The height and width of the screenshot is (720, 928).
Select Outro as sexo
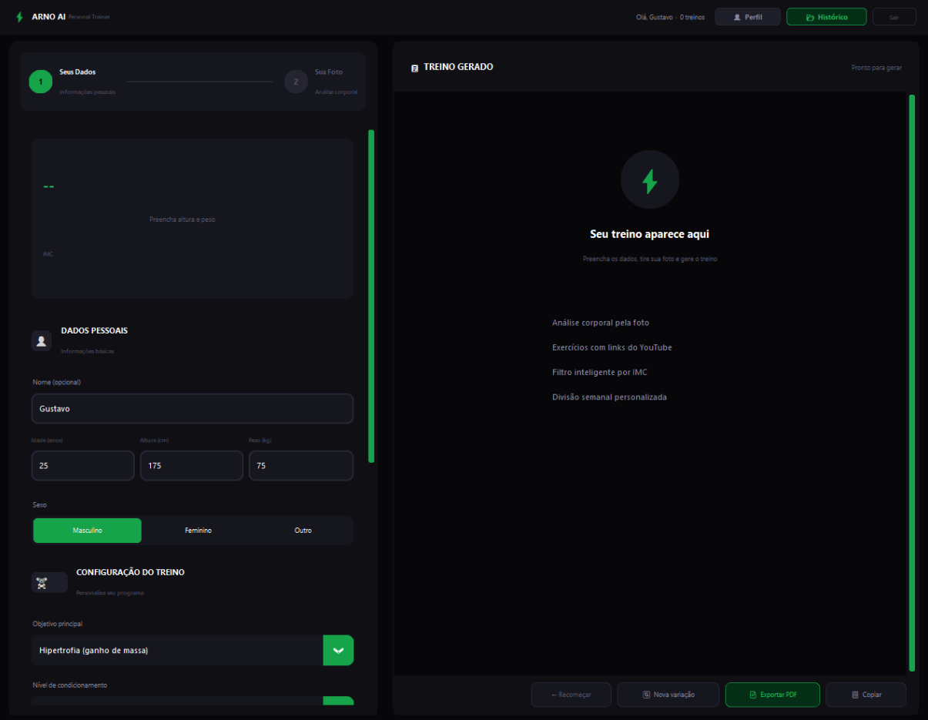click(x=303, y=531)
